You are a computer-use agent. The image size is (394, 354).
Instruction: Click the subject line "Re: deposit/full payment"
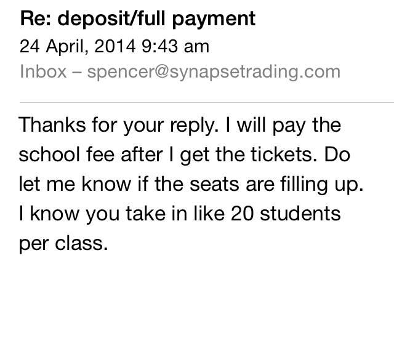(137, 19)
